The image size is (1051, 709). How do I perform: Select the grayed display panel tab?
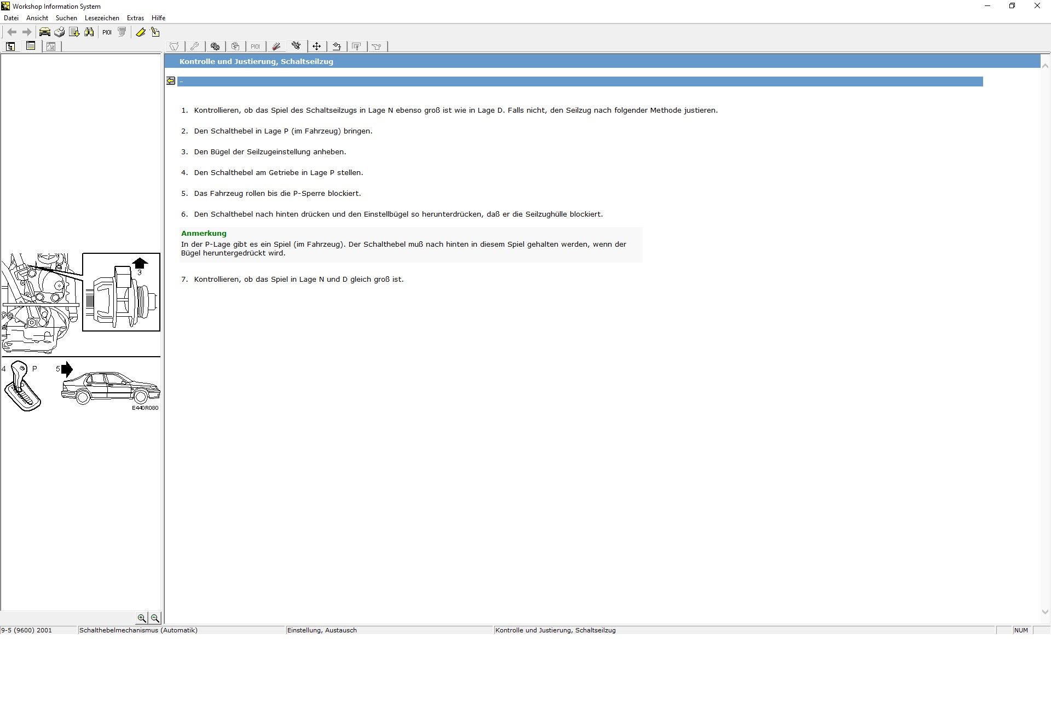click(356, 47)
